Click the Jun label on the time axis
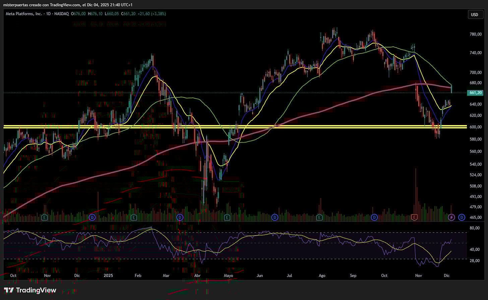Screen dimensions: 488x300 coord(260,276)
